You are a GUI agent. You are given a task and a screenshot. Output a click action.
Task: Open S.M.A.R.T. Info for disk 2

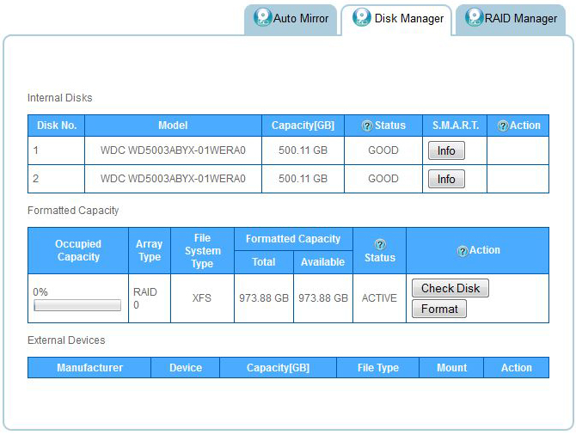tap(446, 179)
